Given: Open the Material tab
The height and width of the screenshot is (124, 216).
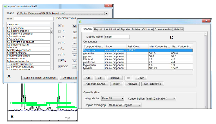Looking at the screenshot, I should click(178, 30).
